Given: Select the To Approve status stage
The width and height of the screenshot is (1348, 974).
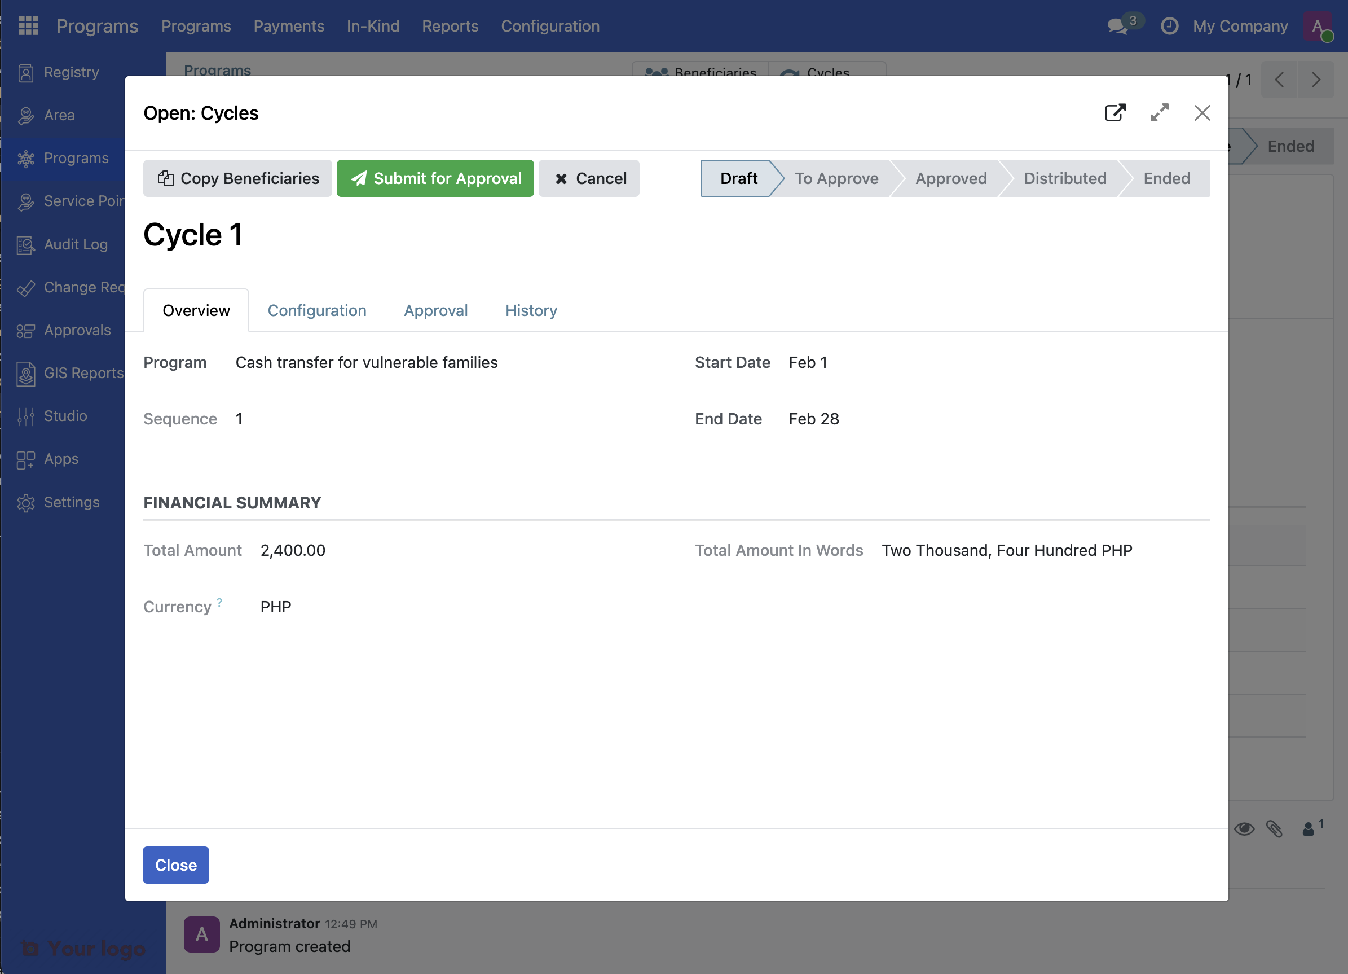Looking at the screenshot, I should click(x=836, y=178).
